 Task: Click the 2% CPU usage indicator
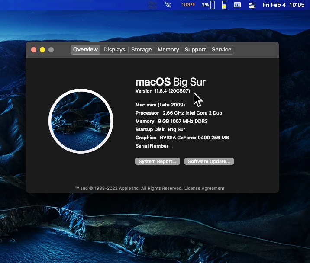pyautogui.click(x=208, y=5)
